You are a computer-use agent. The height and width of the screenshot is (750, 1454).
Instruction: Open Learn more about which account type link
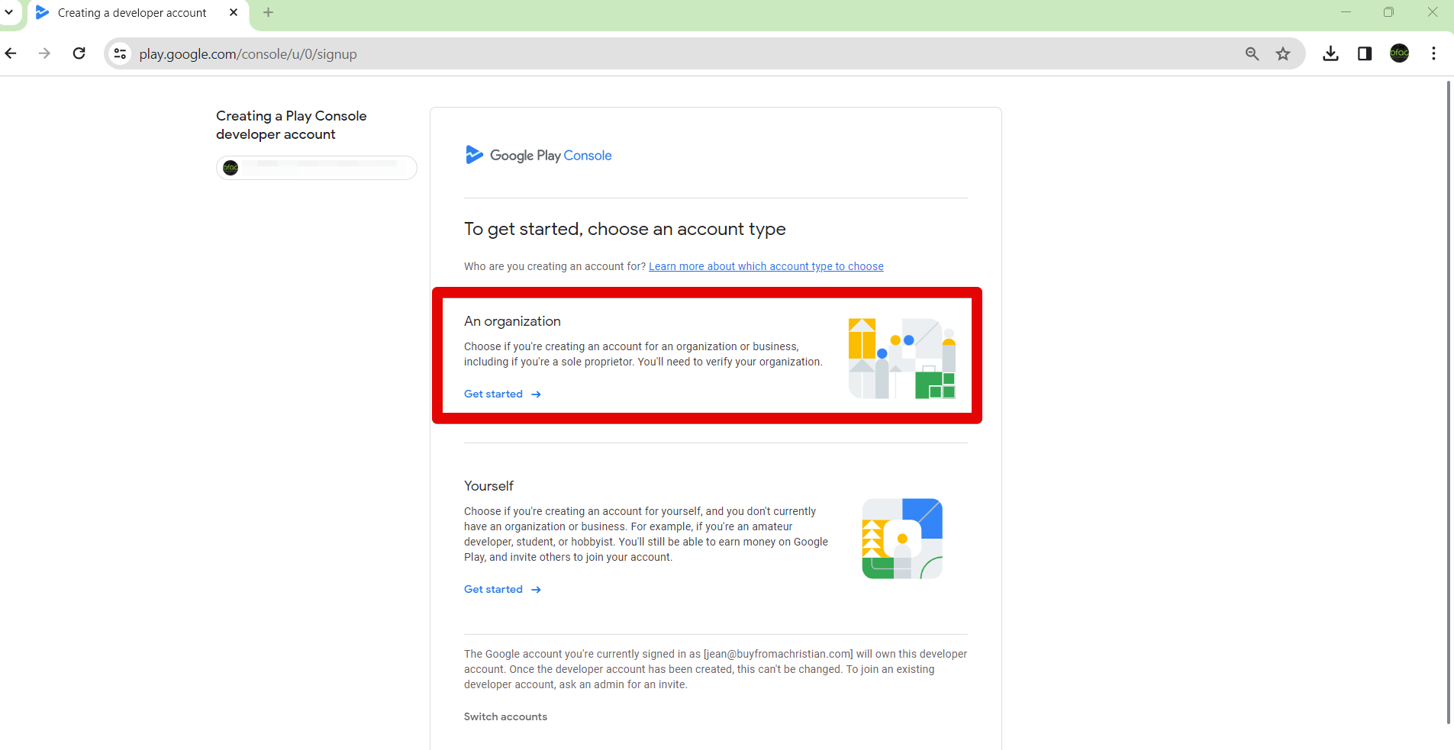coord(766,266)
